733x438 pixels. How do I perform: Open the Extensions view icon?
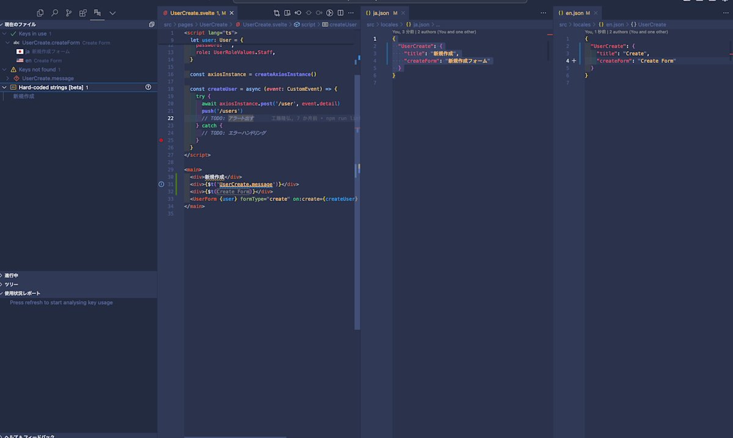[82, 12]
